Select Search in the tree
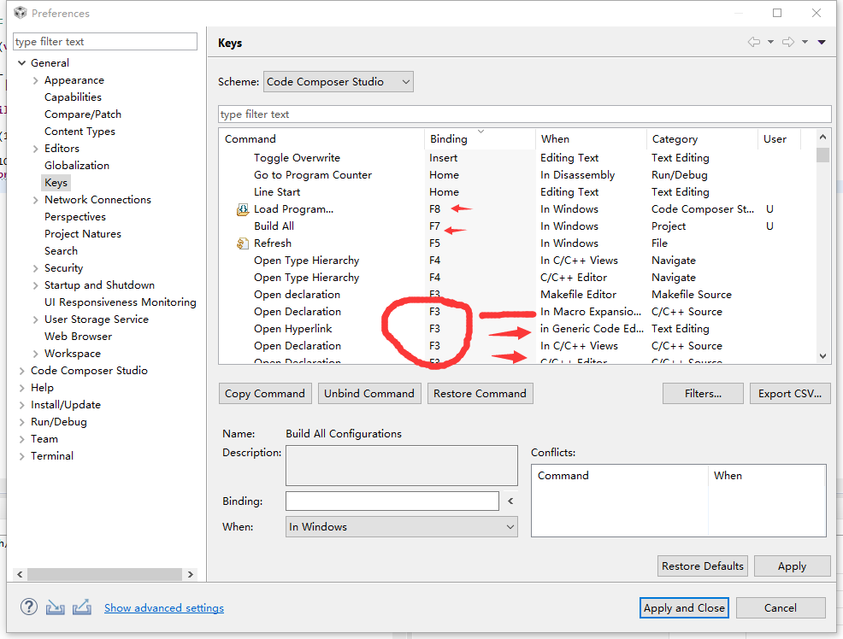 [x=62, y=251]
